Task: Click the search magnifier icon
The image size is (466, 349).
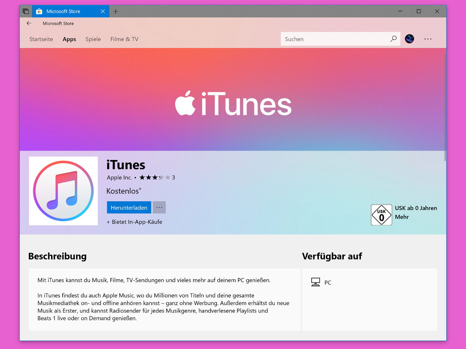Action: 393,39
